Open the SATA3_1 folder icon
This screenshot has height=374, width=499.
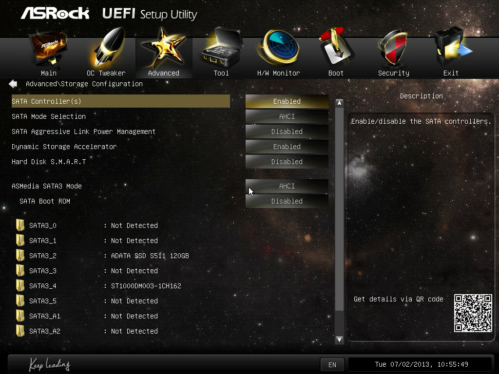click(x=20, y=241)
